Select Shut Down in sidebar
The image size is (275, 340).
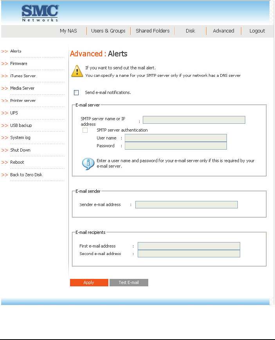(20, 150)
